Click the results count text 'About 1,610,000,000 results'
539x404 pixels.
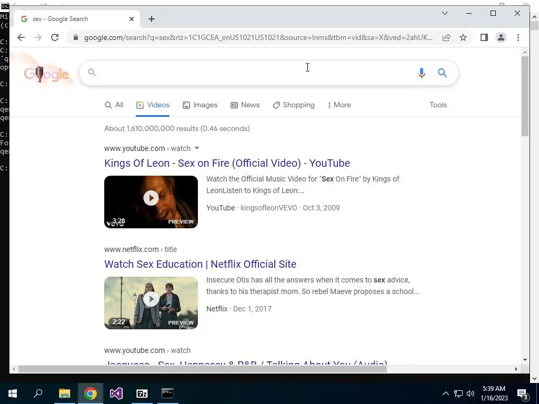[x=152, y=128]
